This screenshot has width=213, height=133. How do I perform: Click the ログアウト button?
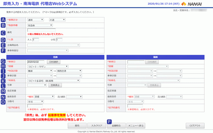tap(195, 126)
